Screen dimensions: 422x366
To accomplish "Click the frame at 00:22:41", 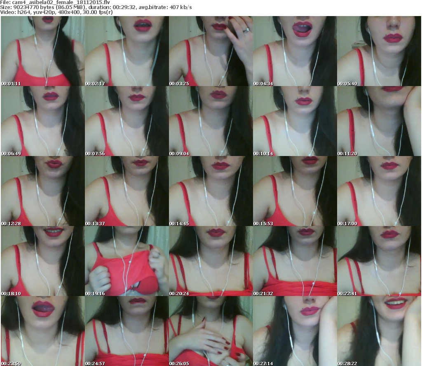I will click(x=379, y=261).
